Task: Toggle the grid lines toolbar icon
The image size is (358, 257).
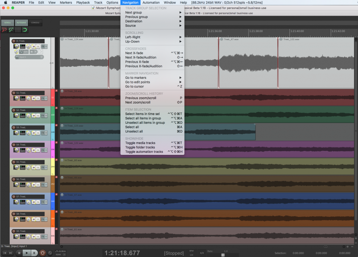Action: click(x=18, y=30)
